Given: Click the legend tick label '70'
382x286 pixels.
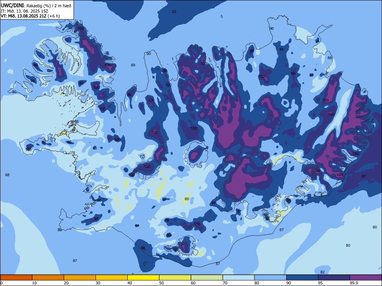Looking at the screenshot, I should click(x=225, y=283).
